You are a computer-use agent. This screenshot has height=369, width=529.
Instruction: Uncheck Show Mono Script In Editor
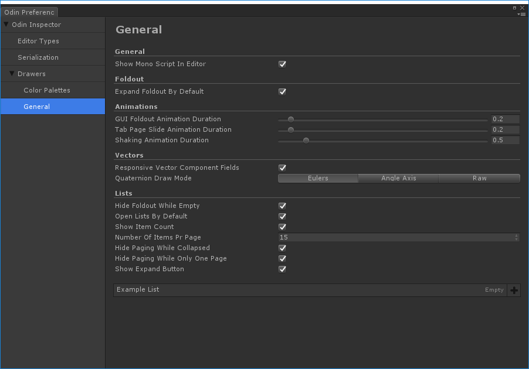(x=282, y=64)
